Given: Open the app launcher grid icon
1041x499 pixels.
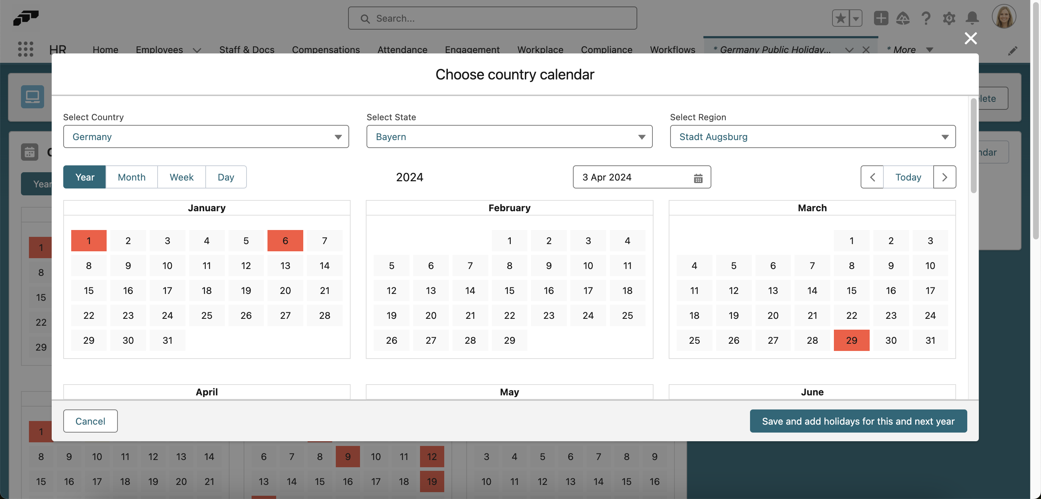Looking at the screenshot, I should coord(25,49).
